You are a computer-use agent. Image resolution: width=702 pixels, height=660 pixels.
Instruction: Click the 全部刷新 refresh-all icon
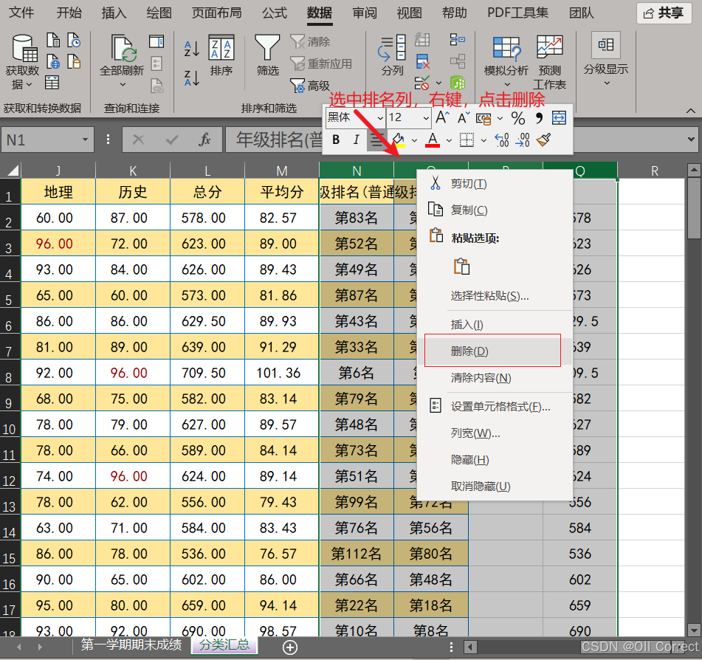(123, 49)
